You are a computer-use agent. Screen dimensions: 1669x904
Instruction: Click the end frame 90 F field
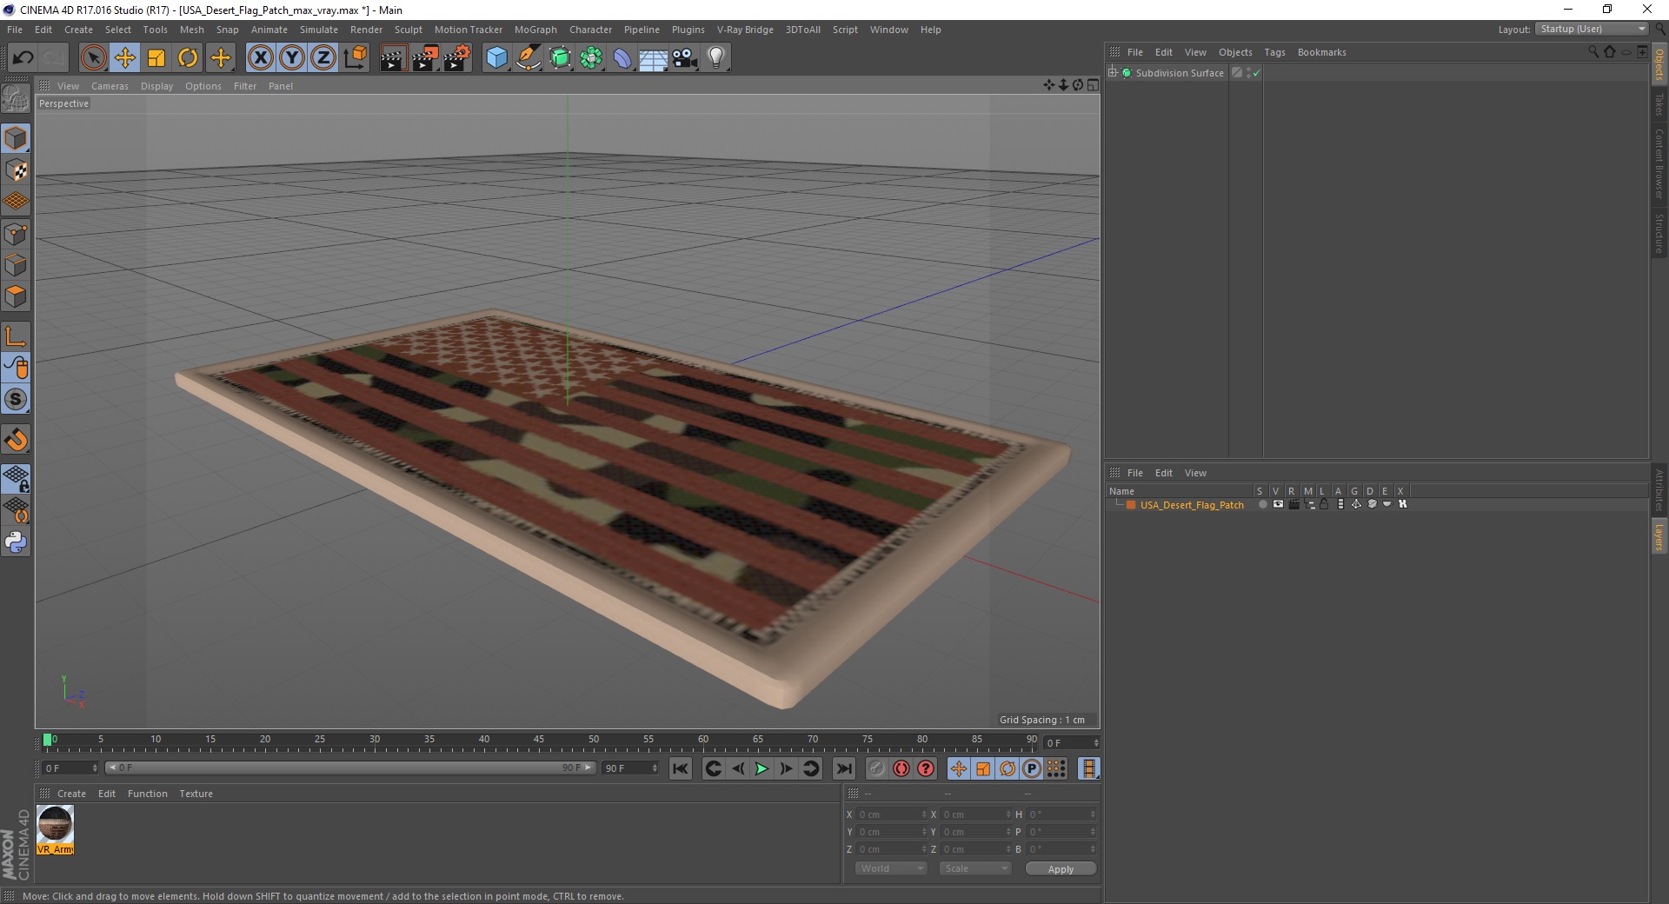[630, 768]
